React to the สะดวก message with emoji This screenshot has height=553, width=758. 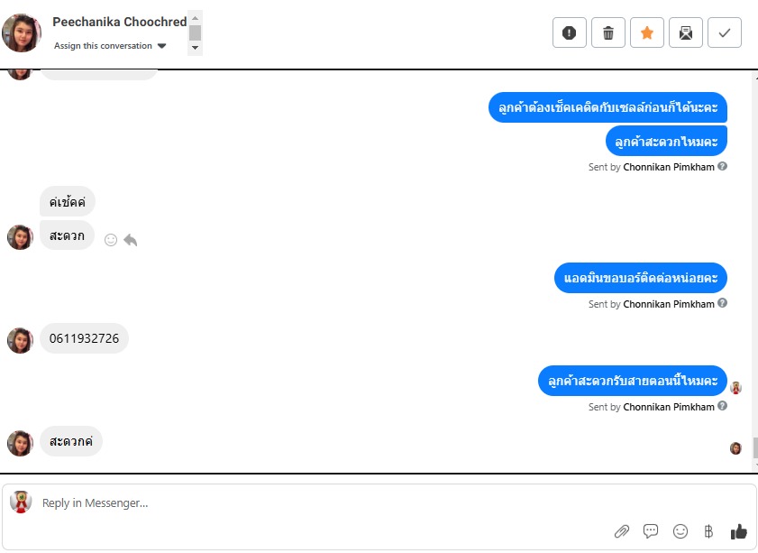[111, 240]
